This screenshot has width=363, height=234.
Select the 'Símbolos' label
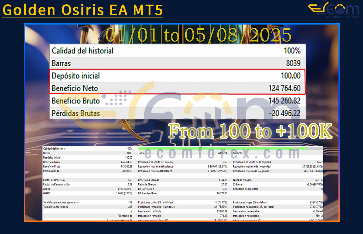coord(238,153)
